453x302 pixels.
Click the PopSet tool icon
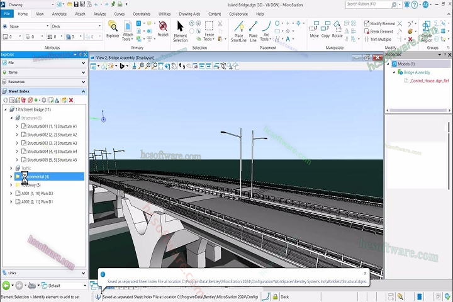point(163,29)
